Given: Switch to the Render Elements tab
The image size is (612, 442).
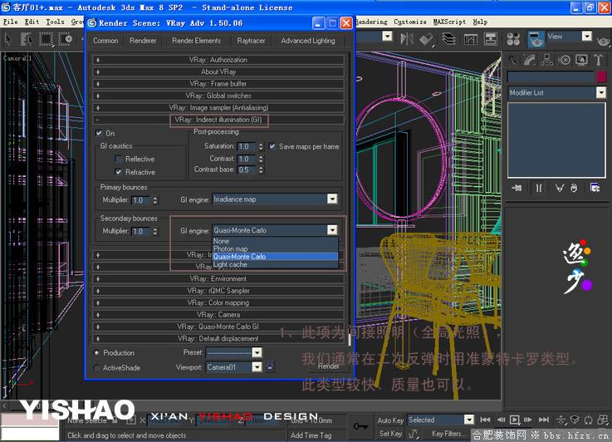Looking at the screenshot, I should [x=196, y=41].
